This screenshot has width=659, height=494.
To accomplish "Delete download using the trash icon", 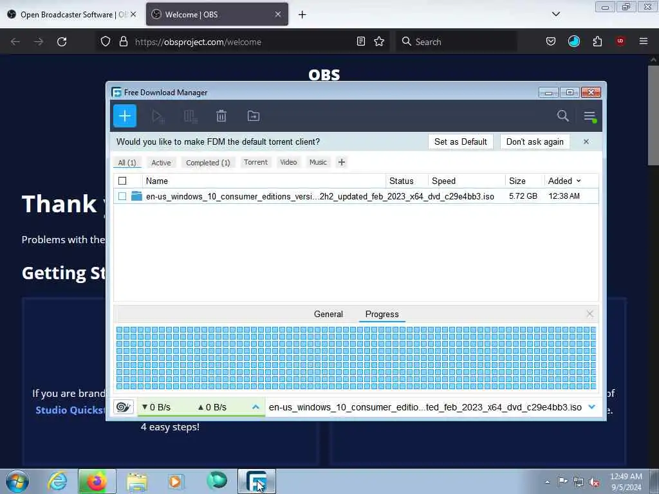I will pyautogui.click(x=221, y=116).
